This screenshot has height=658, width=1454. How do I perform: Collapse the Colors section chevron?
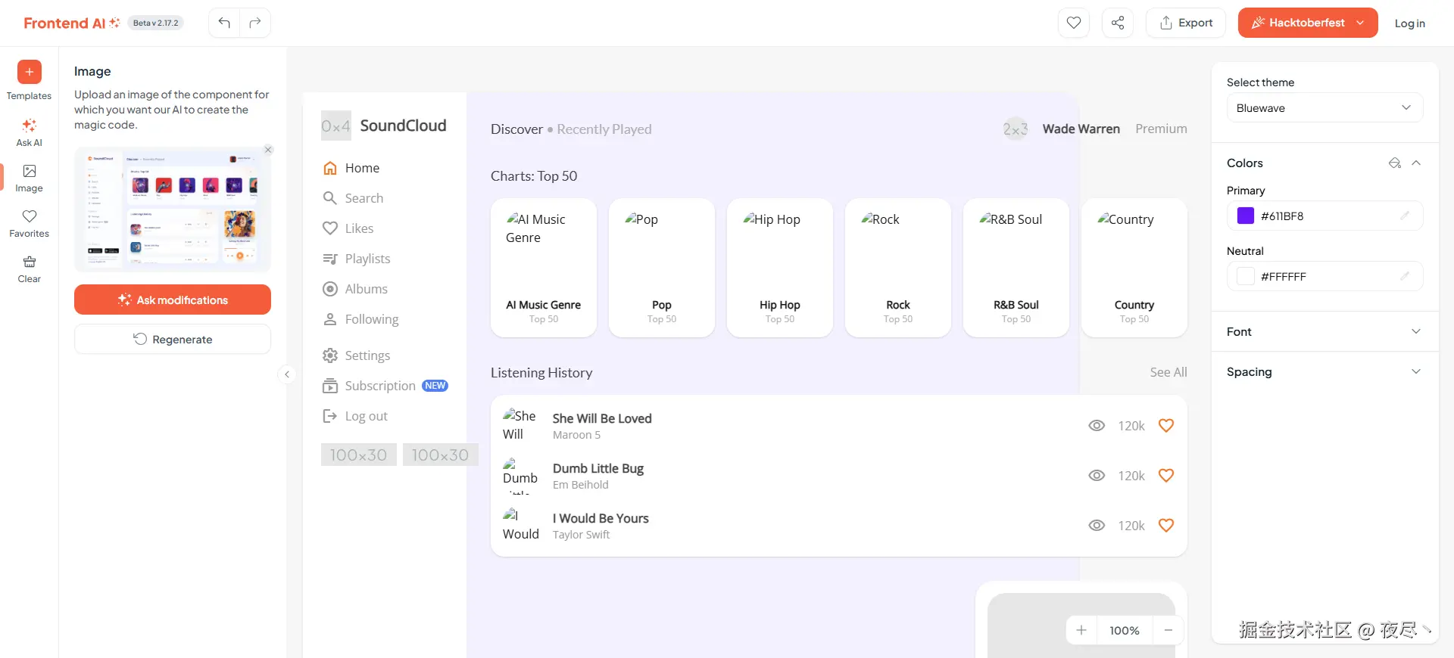(1416, 163)
